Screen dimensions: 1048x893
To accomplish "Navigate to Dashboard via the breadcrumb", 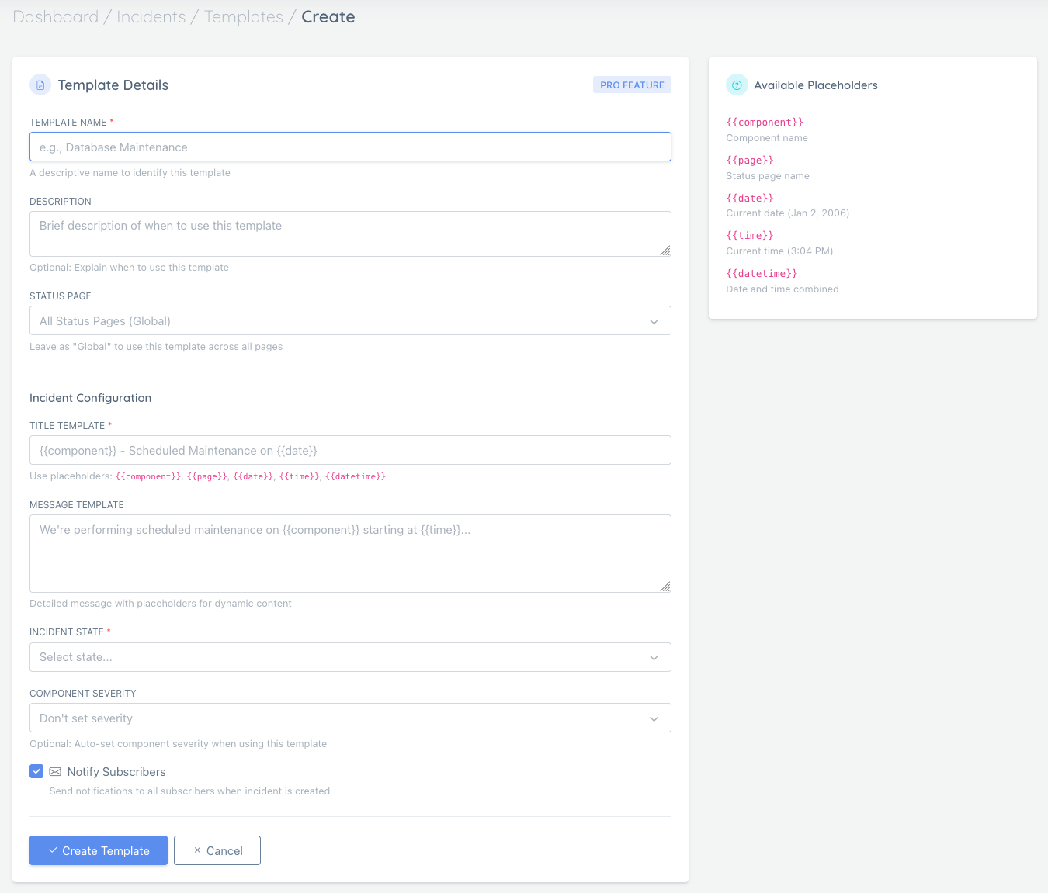I will [x=55, y=16].
